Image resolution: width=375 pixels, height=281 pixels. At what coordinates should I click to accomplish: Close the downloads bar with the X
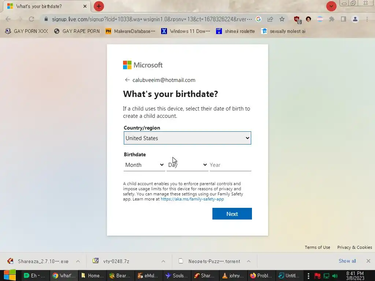[368, 261]
